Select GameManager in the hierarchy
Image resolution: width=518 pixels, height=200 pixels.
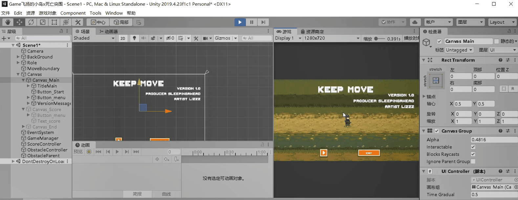tap(43, 138)
